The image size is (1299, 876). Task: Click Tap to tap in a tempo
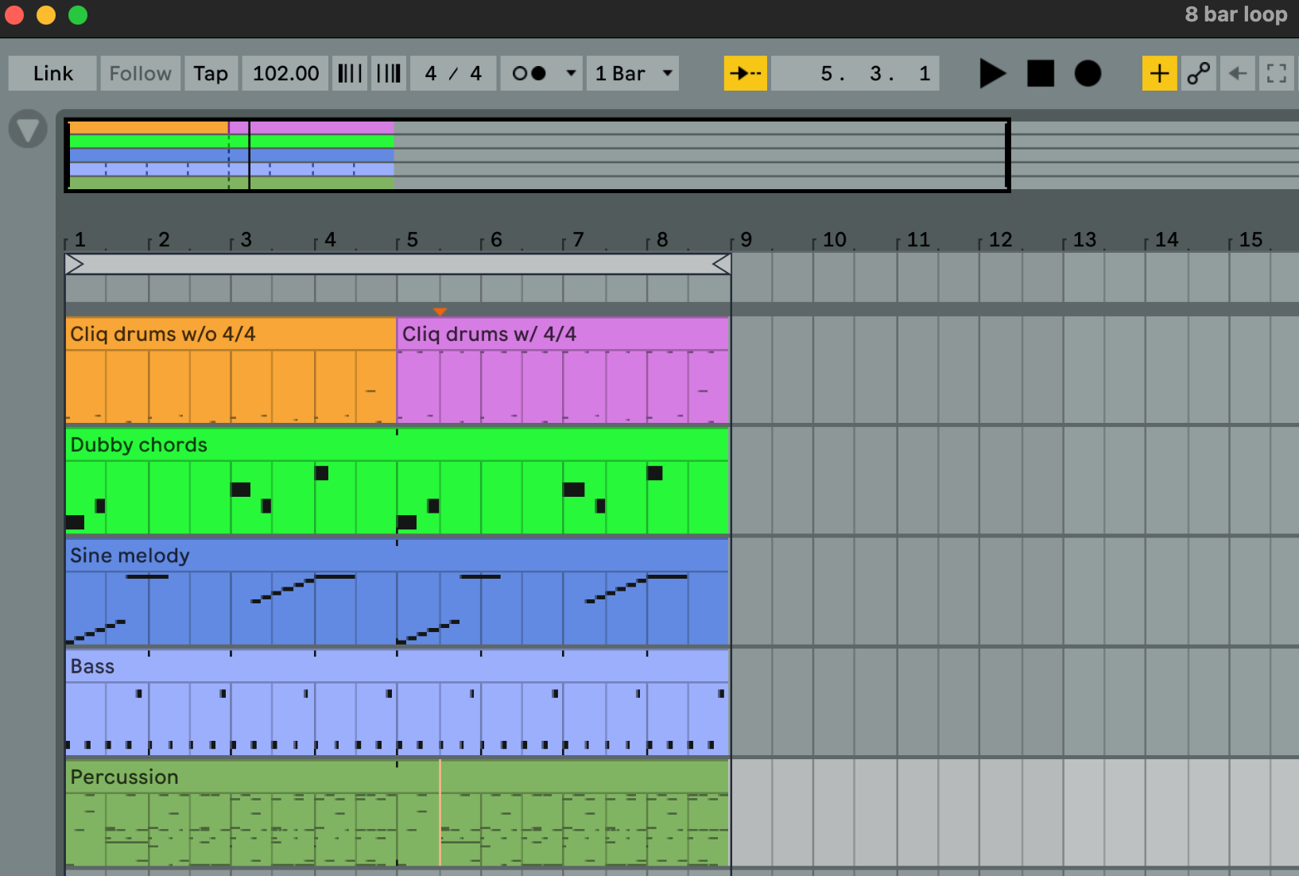click(211, 73)
